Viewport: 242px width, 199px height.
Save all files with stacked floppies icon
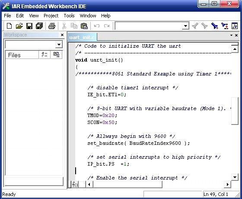click(x=39, y=26)
